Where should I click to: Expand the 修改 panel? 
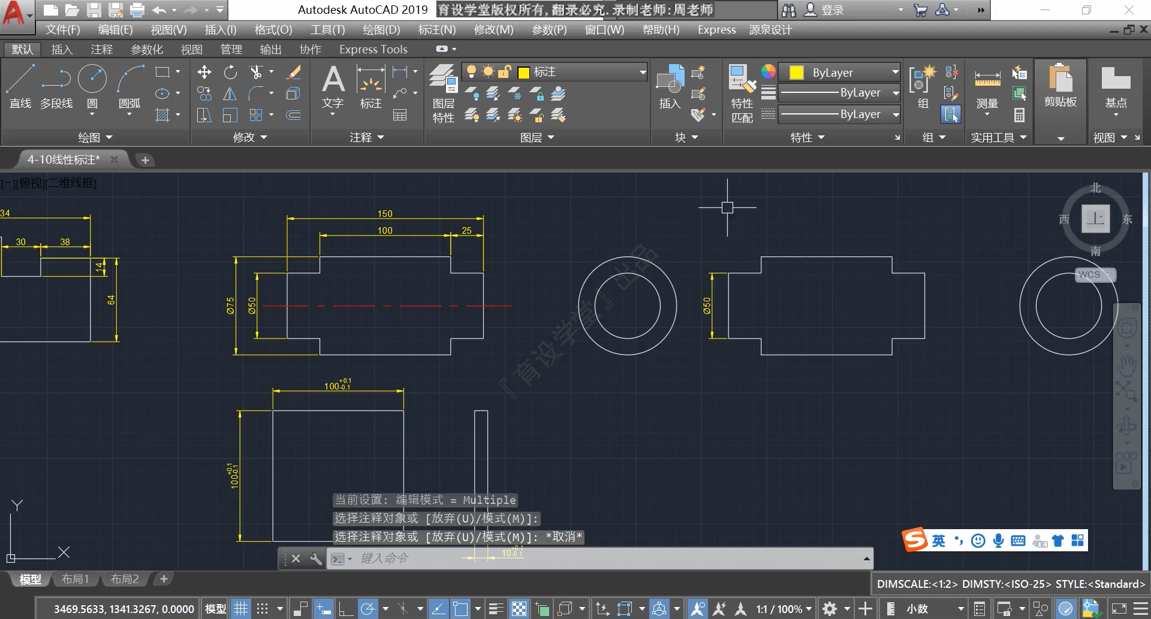250,138
